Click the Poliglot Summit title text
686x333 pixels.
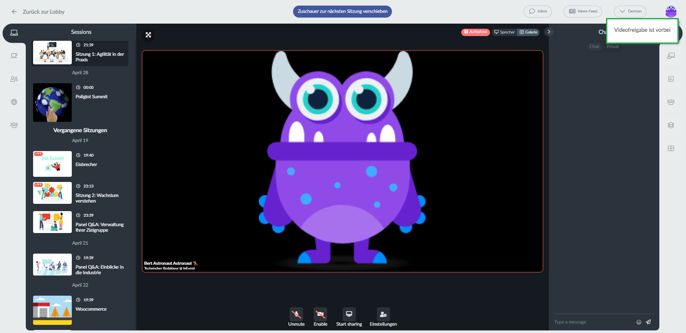coord(92,97)
